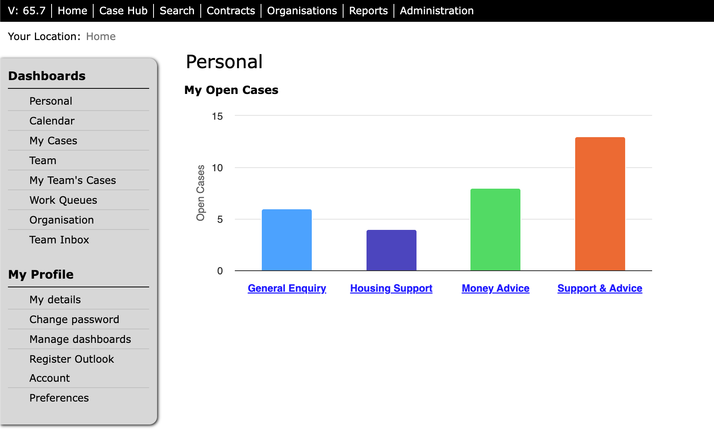Image resolution: width=714 pixels, height=436 pixels.
Task: Click the purple Housing Support bar
Action: [391, 251]
